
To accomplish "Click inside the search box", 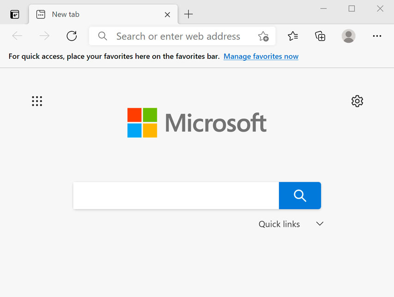I will coord(176,195).
